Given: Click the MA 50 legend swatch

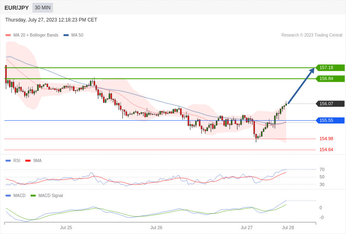Looking at the screenshot, I should point(66,35).
